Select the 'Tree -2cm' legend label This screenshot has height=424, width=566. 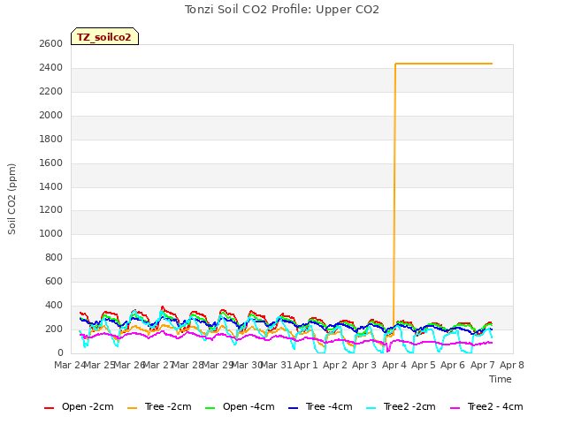[168, 406]
